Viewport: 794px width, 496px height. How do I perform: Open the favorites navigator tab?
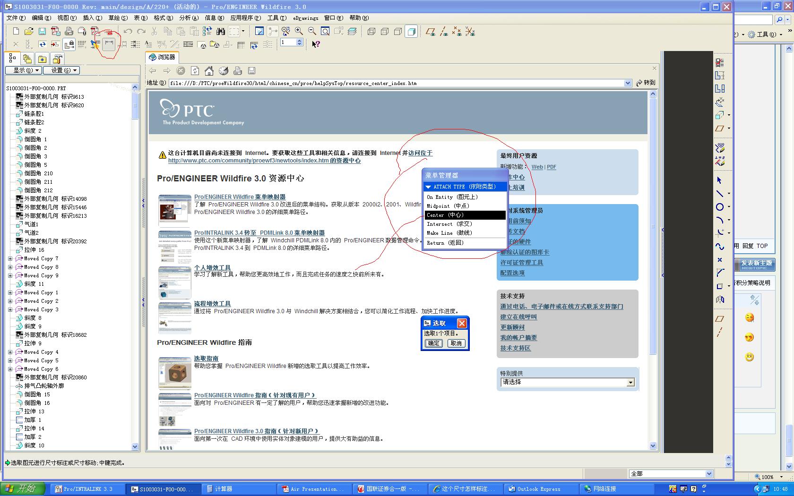click(43, 59)
